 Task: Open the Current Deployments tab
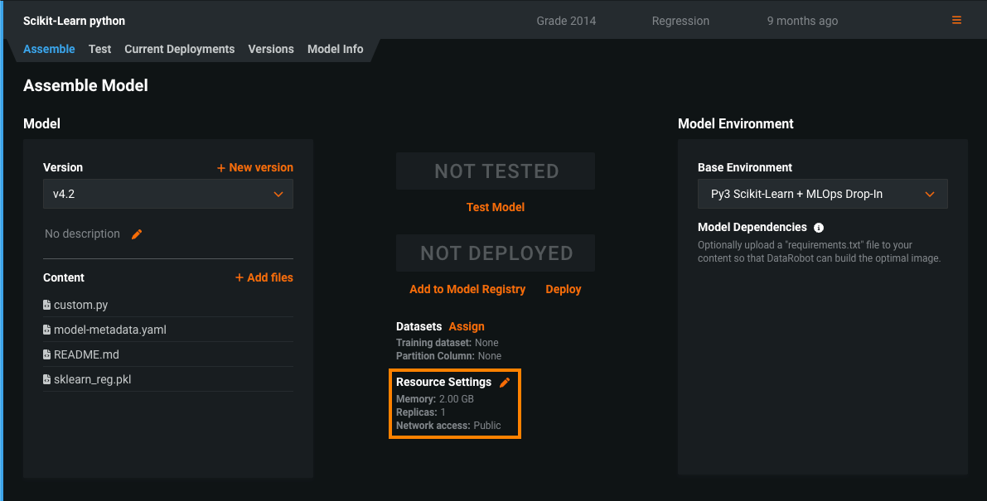[x=179, y=49]
